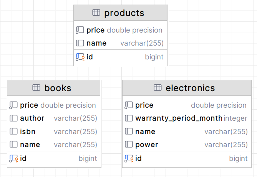Click the products table icon in header
Screen dimensions: 257x177
pyautogui.click(x=96, y=13)
